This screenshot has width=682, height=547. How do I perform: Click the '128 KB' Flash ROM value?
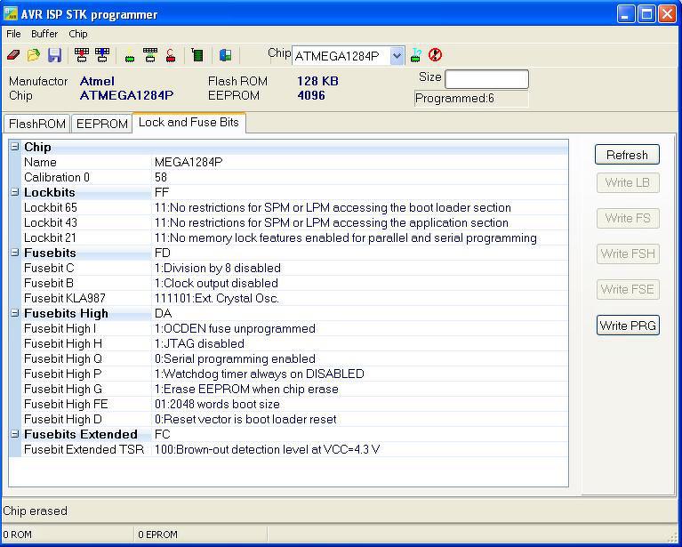[317, 81]
